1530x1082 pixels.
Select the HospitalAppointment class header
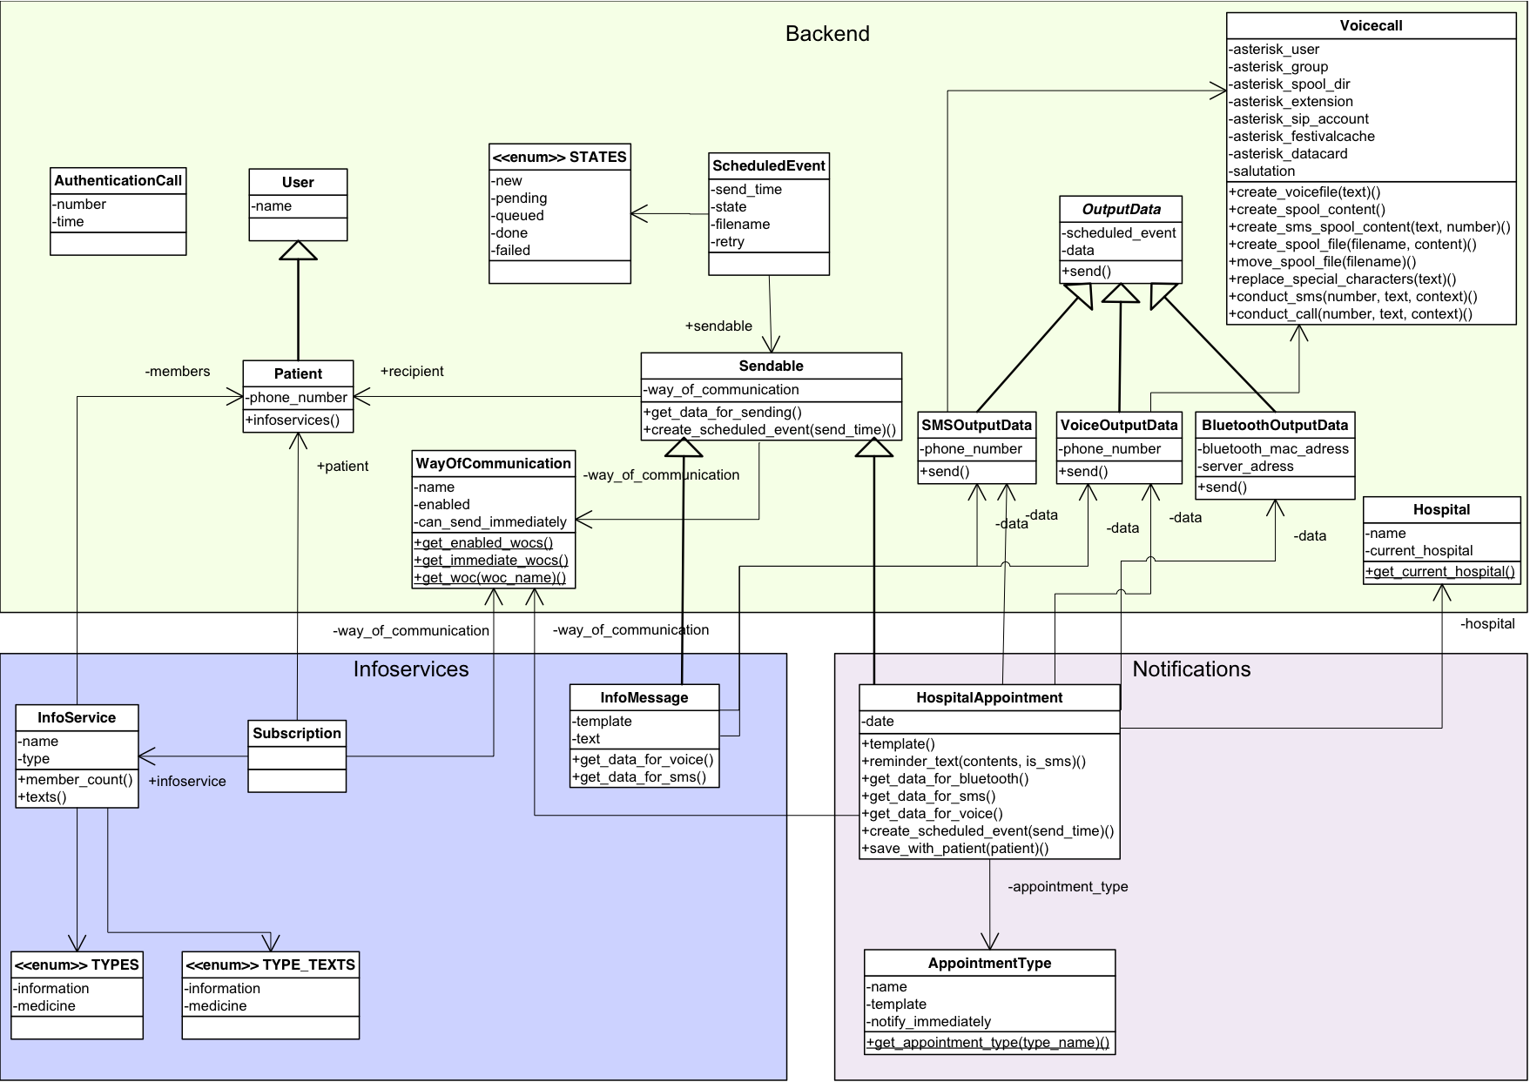pos(988,697)
